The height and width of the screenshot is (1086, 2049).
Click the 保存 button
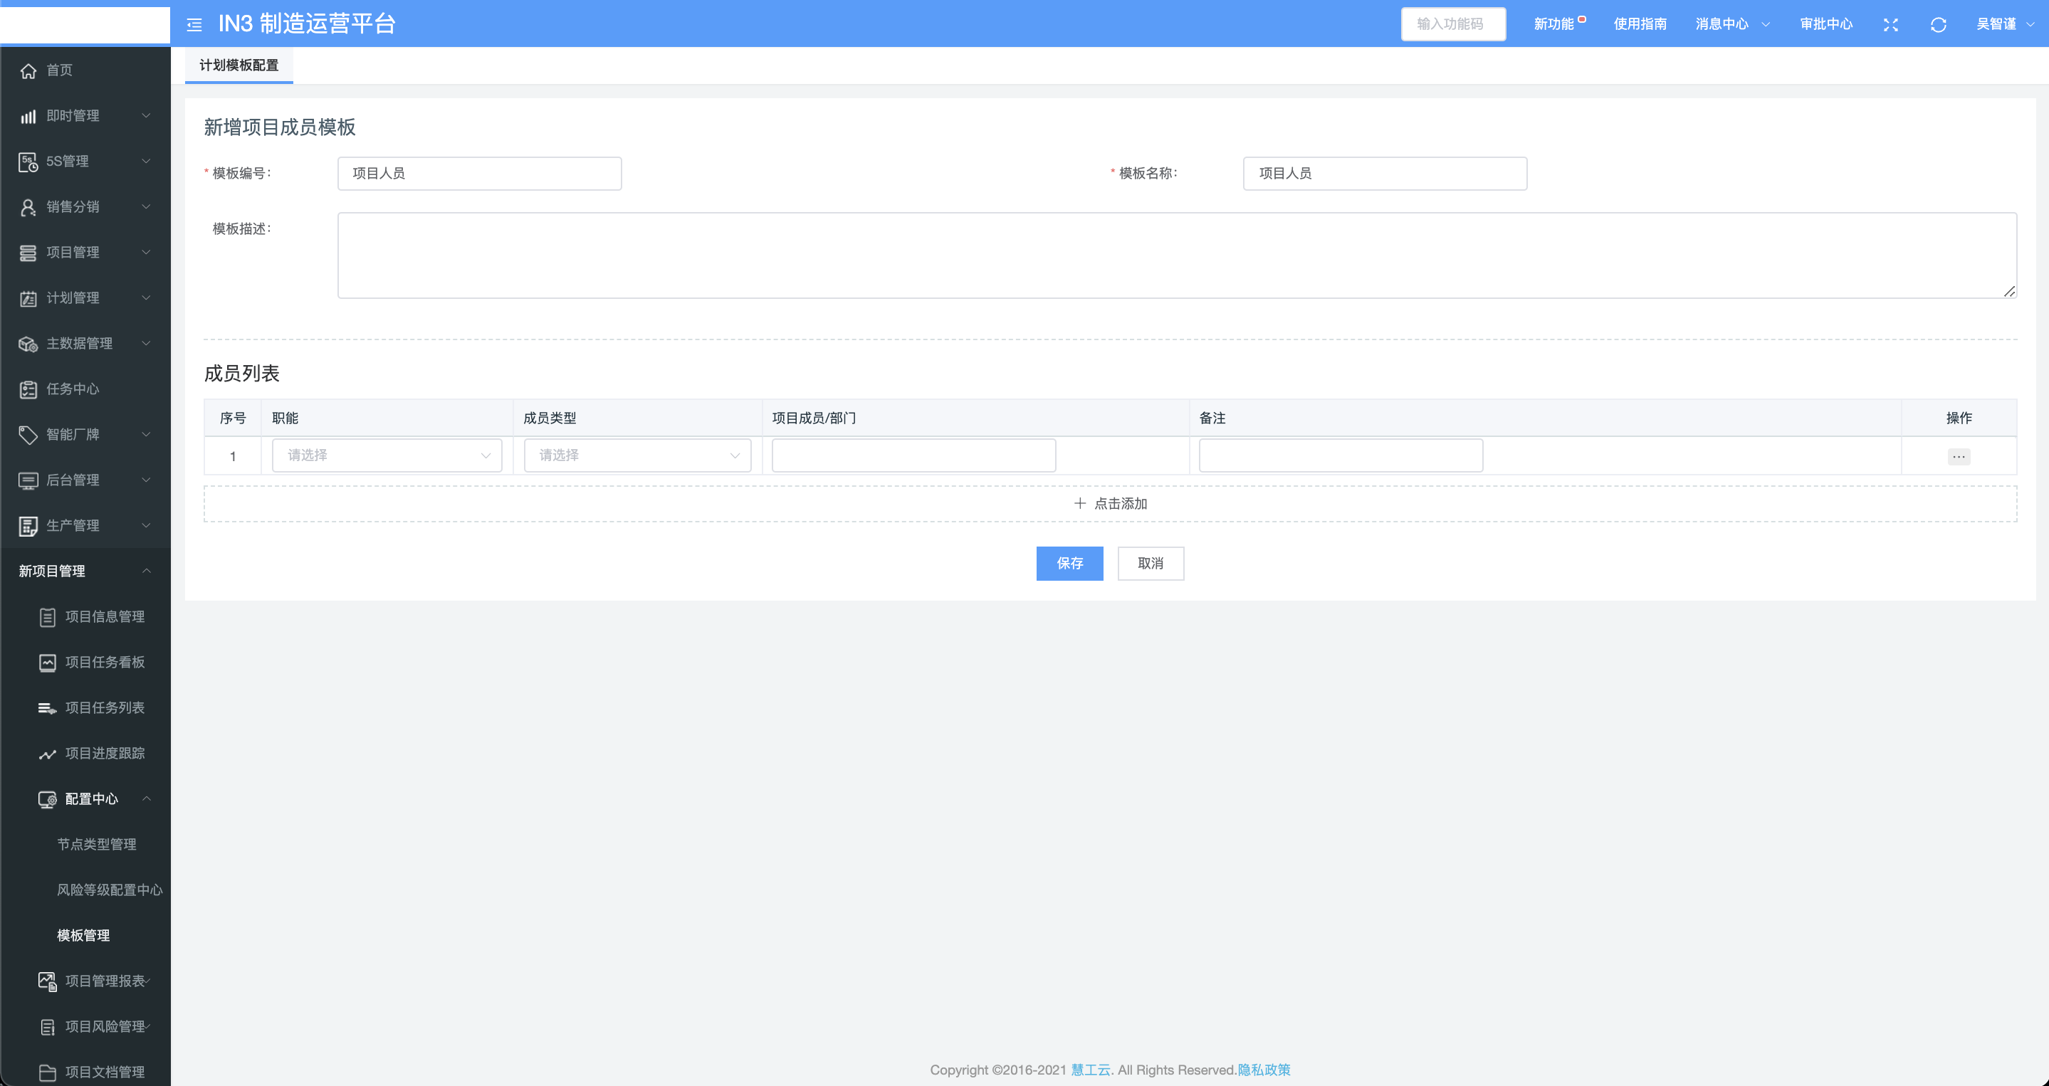1069,564
